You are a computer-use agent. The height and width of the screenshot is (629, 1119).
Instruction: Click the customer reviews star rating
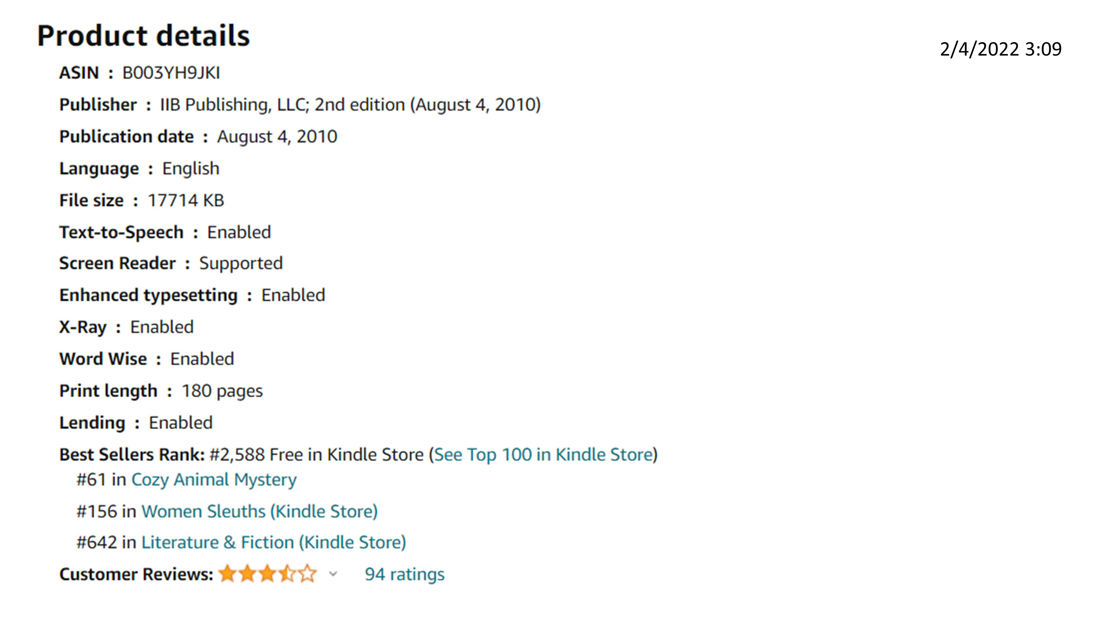(268, 574)
